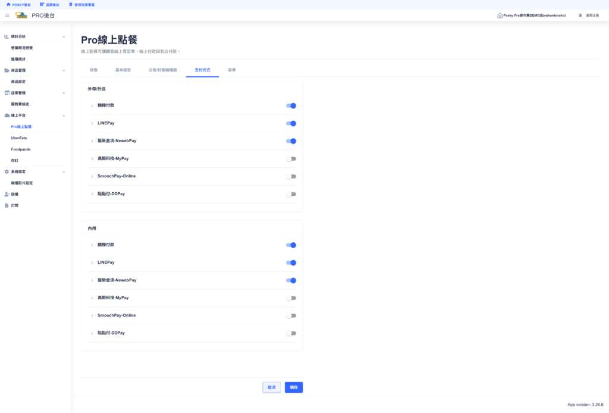
Task: Open 你訂 in the sidebar
Action: click(15, 161)
